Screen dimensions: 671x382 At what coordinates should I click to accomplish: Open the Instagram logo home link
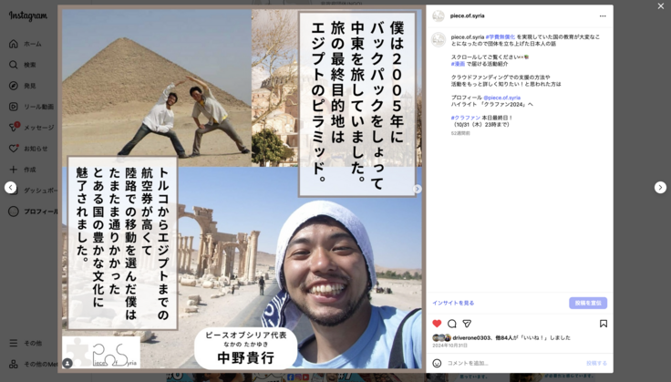coord(28,16)
